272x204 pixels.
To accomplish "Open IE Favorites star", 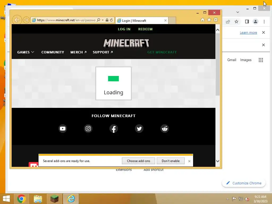I will 209,20.
